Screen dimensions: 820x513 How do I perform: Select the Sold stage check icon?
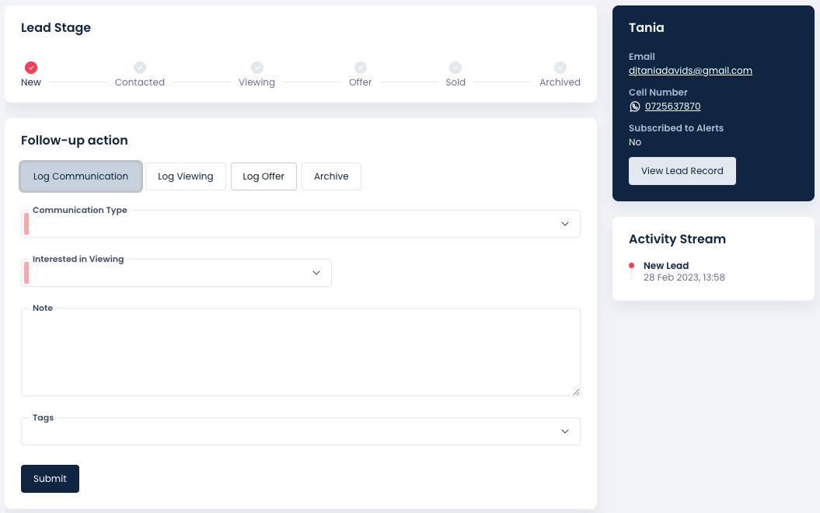click(x=455, y=68)
